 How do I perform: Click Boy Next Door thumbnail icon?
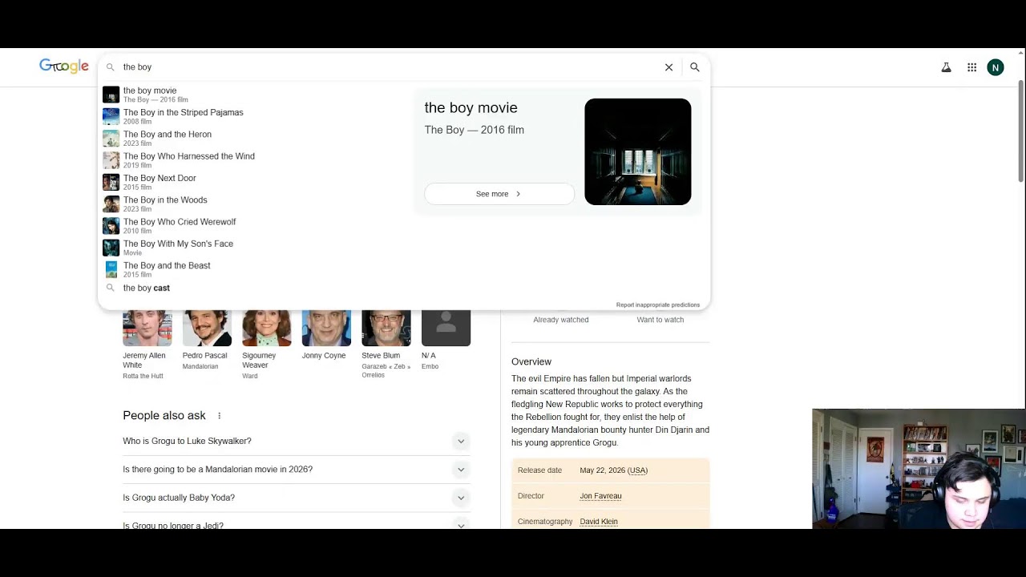pos(111,182)
